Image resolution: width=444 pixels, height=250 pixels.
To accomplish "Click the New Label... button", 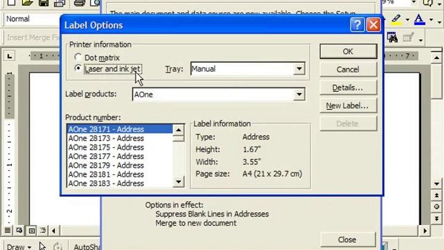I will [348, 106].
